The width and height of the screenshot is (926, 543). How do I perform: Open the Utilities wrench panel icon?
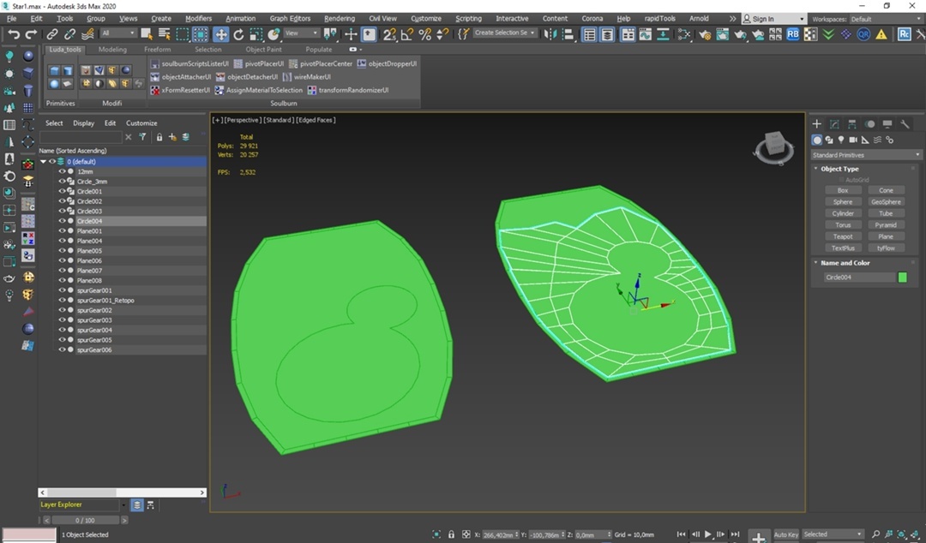pyautogui.click(x=905, y=124)
